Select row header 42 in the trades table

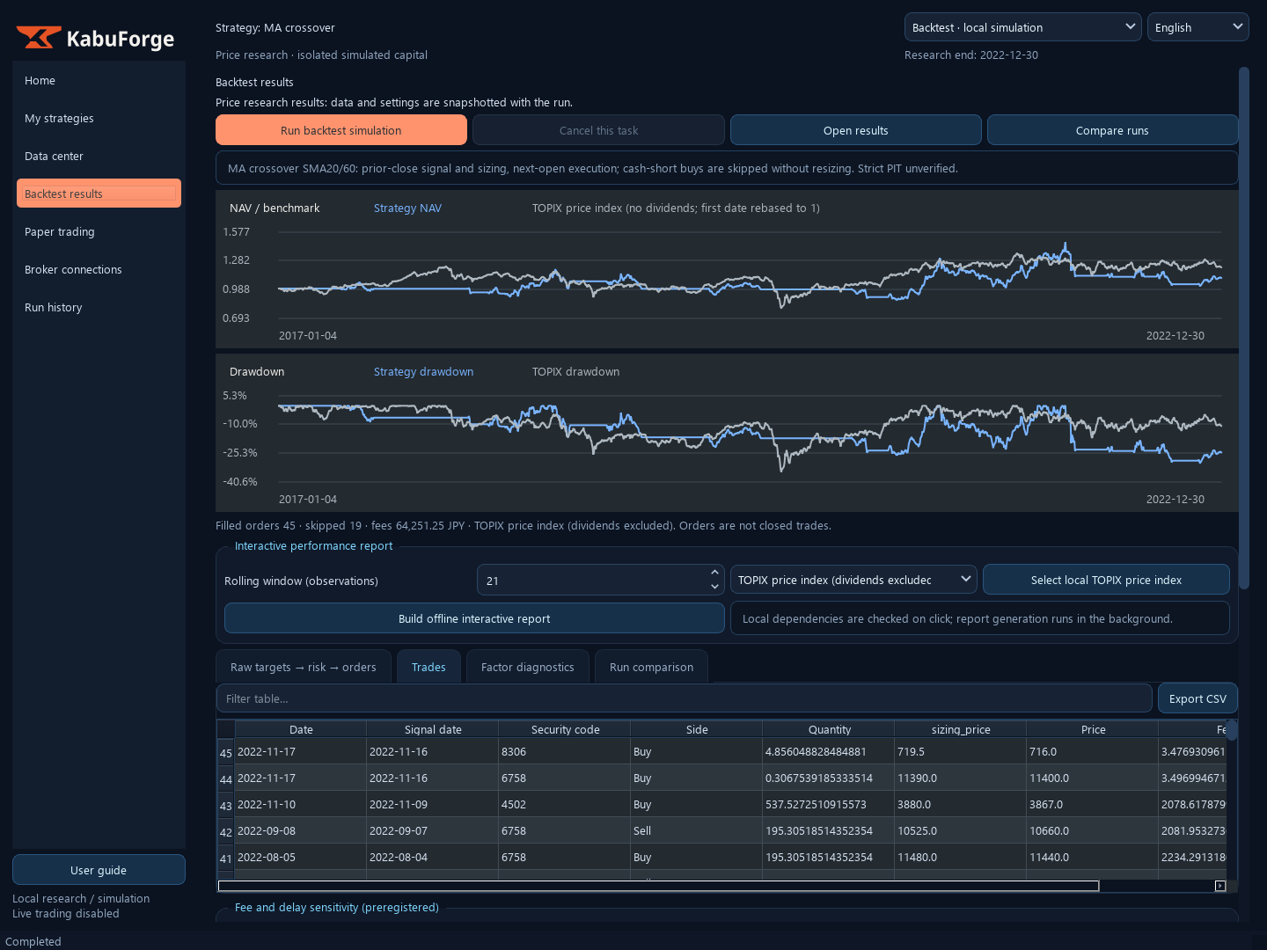226,831
